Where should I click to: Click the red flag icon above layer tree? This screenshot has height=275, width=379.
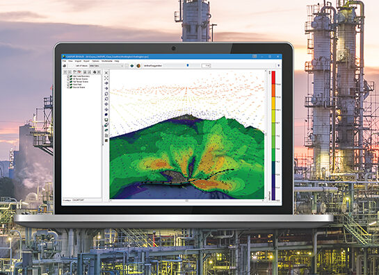(x=79, y=72)
